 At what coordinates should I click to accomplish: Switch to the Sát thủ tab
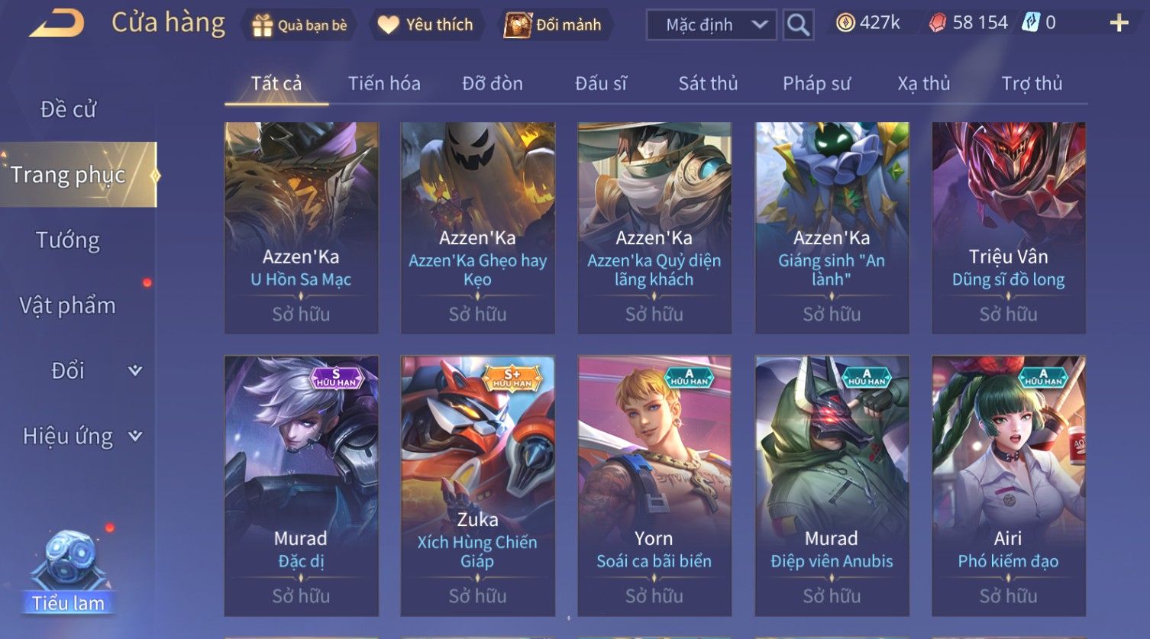pos(708,83)
